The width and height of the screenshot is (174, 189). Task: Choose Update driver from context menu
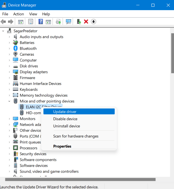point(65,112)
